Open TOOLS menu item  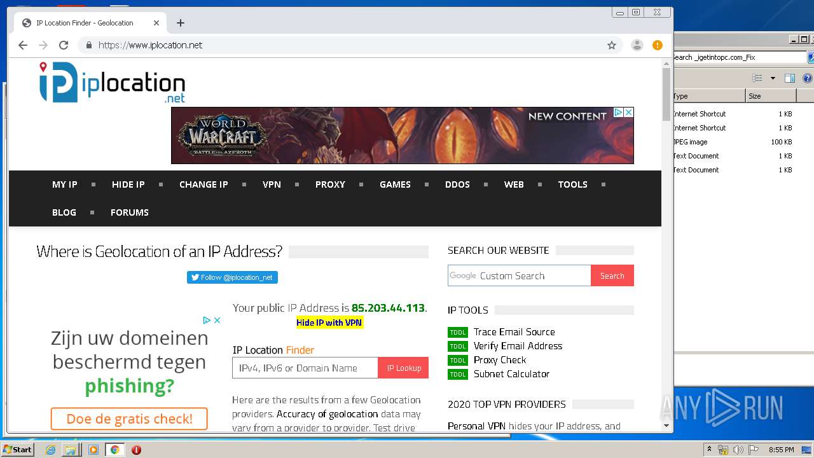(572, 184)
